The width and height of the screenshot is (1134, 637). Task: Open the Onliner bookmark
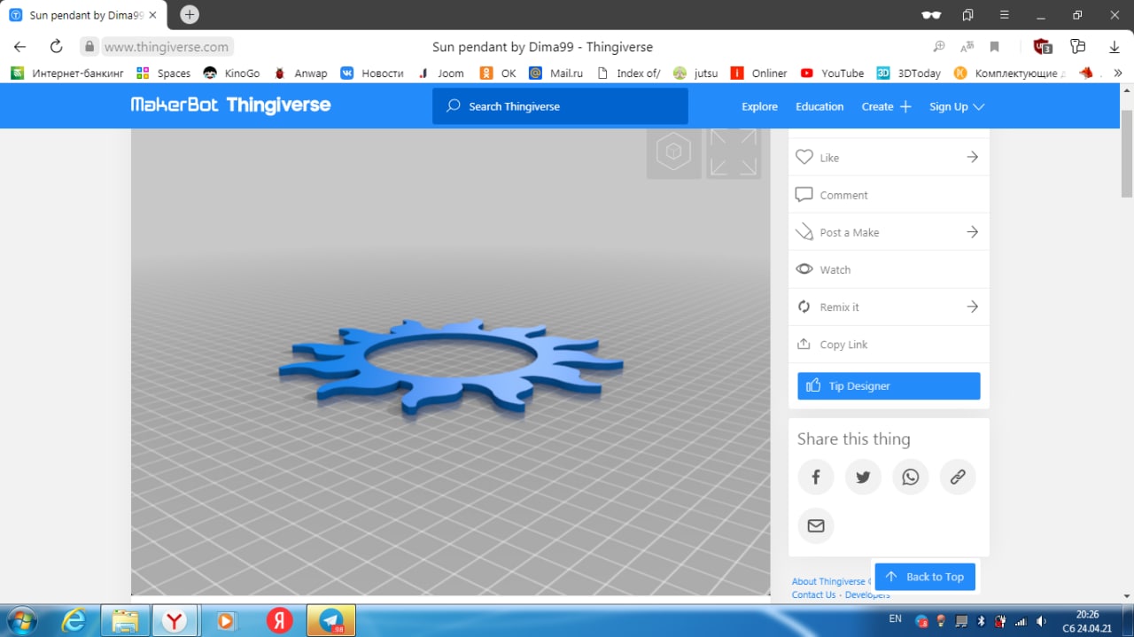(x=758, y=74)
